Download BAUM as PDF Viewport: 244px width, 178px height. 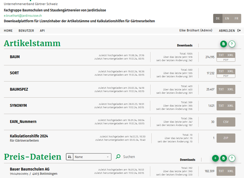click(x=226, y=60)
